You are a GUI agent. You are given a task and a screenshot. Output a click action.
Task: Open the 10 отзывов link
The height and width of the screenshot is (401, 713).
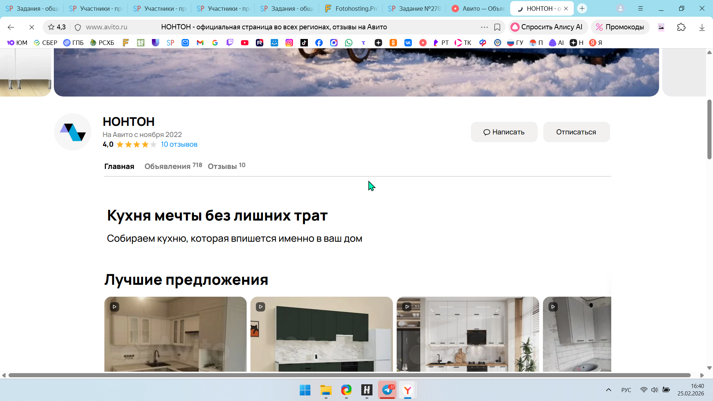179,144
